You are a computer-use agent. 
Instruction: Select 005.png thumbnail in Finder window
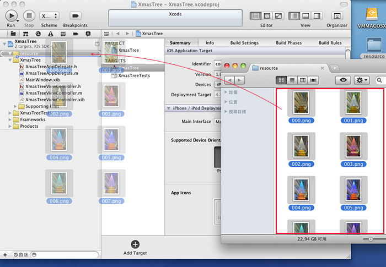pyautogui.click(x=353, y=190)
